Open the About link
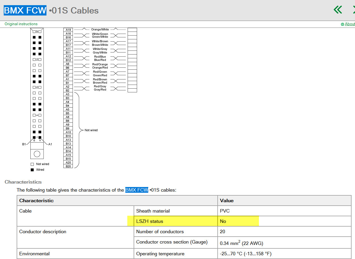The width and height of the screenshot is (355, 259). [350, 24]
